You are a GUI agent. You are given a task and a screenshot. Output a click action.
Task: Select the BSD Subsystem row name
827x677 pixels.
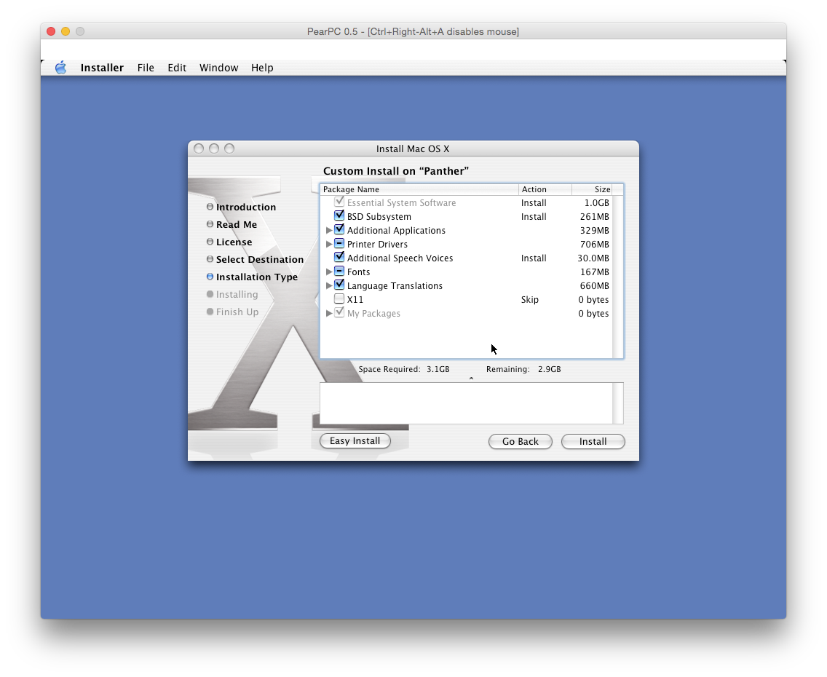pos(379,217)
